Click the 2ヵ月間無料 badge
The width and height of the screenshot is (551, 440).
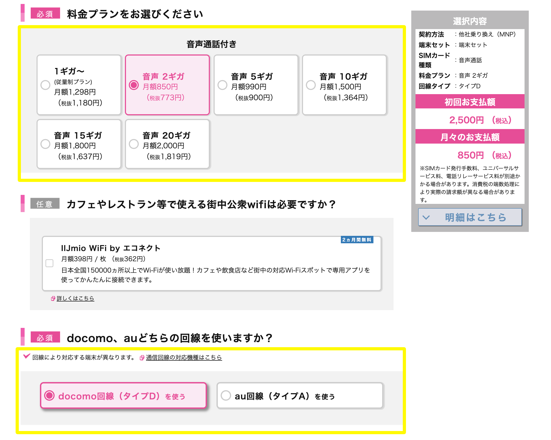(357, 240)
